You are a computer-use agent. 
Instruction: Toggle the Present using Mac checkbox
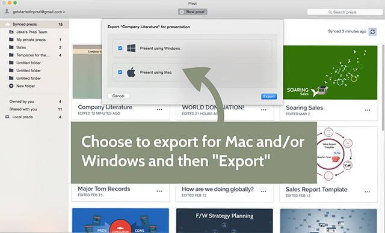pos(120,72)
